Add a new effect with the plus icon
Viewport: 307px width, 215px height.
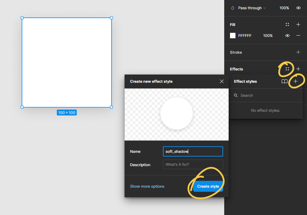298,69
